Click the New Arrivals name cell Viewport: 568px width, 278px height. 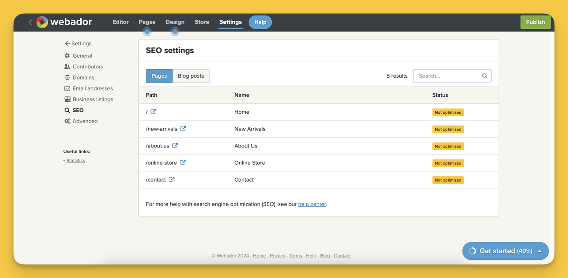(250, 129)
